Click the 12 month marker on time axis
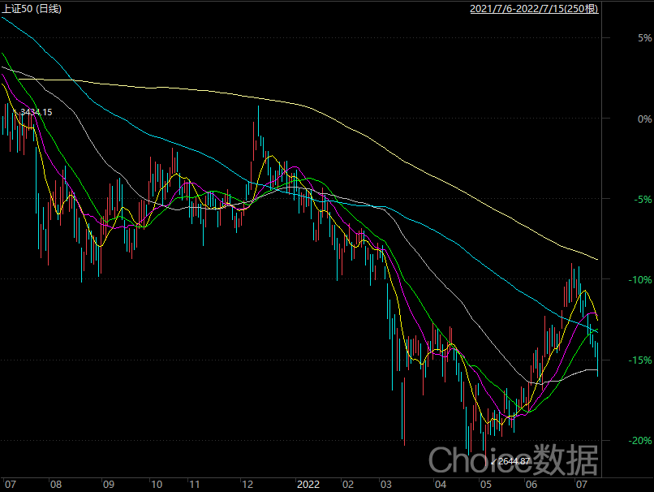This screenshot has height=492, width=654. tap(247, 485)
